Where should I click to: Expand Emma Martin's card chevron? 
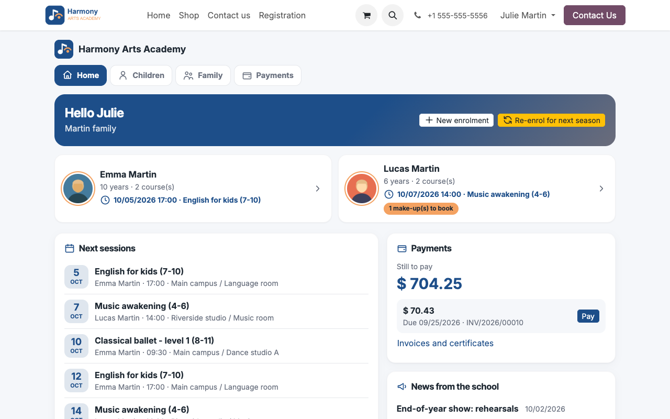[x=318, y=189]
